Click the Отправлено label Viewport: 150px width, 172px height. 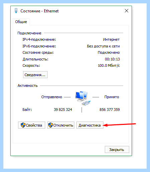tap(52, 97)
